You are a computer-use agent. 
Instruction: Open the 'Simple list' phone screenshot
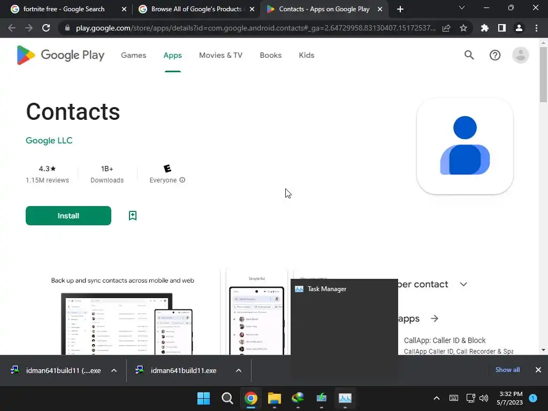(x=257, y=312)
